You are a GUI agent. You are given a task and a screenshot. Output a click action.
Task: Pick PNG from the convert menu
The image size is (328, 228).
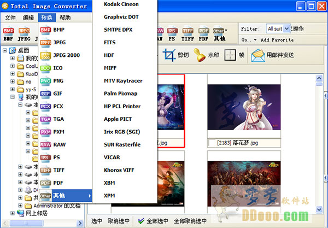pos(65,81)
